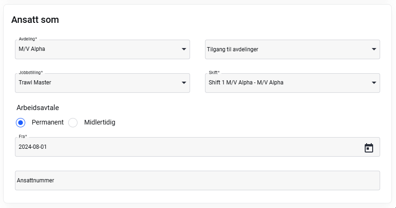Screen dimensions: 396x208
Task: Expand the Tilgang til avdelinger arrow
Action: (374, 49)
